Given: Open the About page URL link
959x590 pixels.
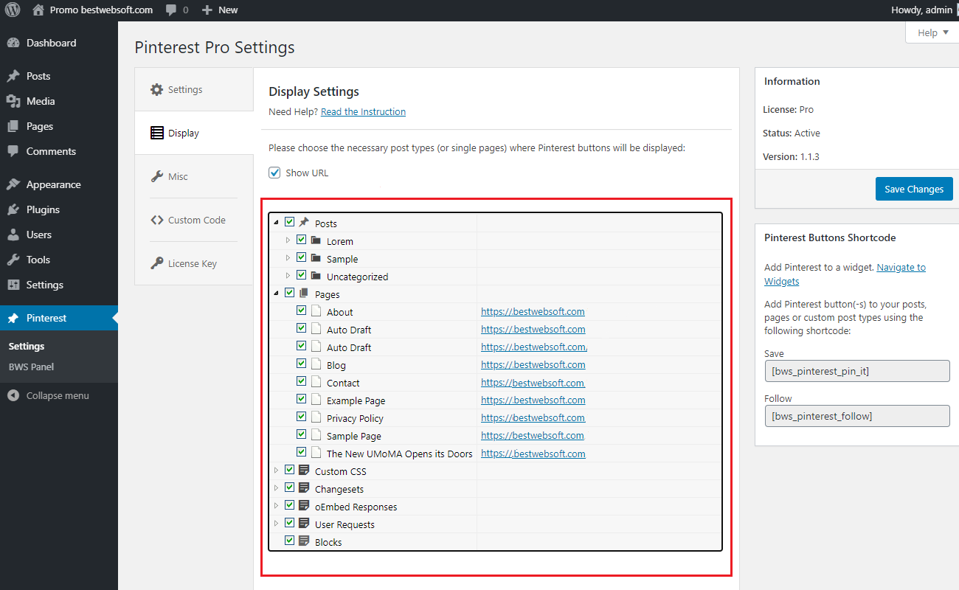Looking at the screenshot, I should [533, 311].
